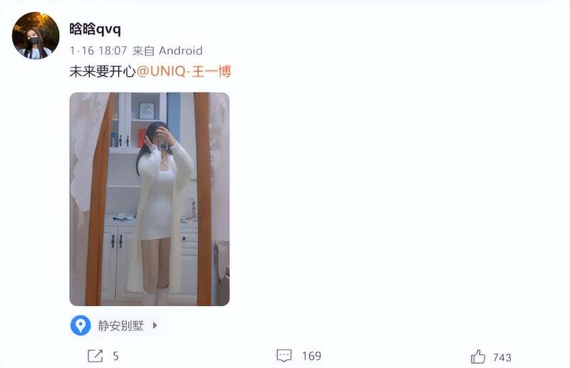This screenshot has width=570, height=368.
Task: Select the post text 未来要开心
Action: pyautogui.click(x=103, y=72)
